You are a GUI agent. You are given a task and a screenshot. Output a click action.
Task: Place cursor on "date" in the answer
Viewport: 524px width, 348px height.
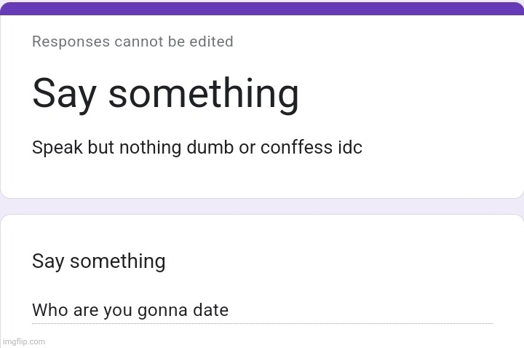pyautogui.click(x=210, y=311)
